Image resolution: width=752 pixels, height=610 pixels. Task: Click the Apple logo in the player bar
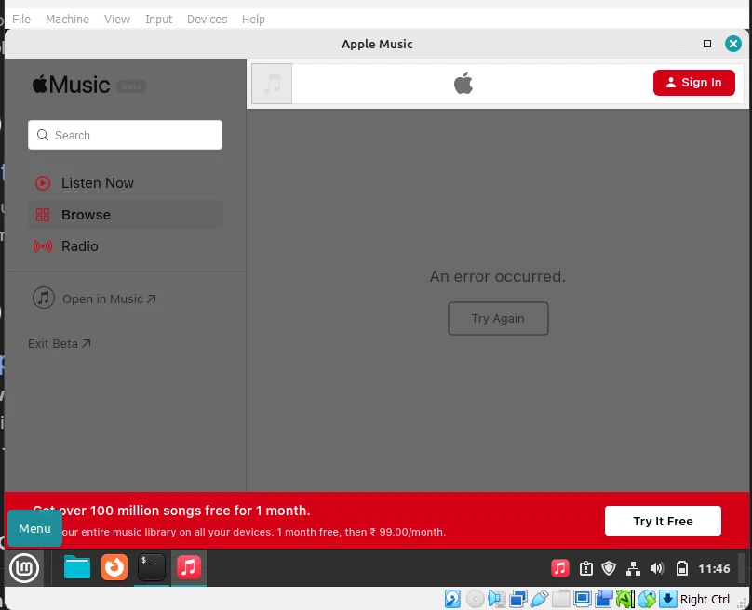[x=463, y=83]
